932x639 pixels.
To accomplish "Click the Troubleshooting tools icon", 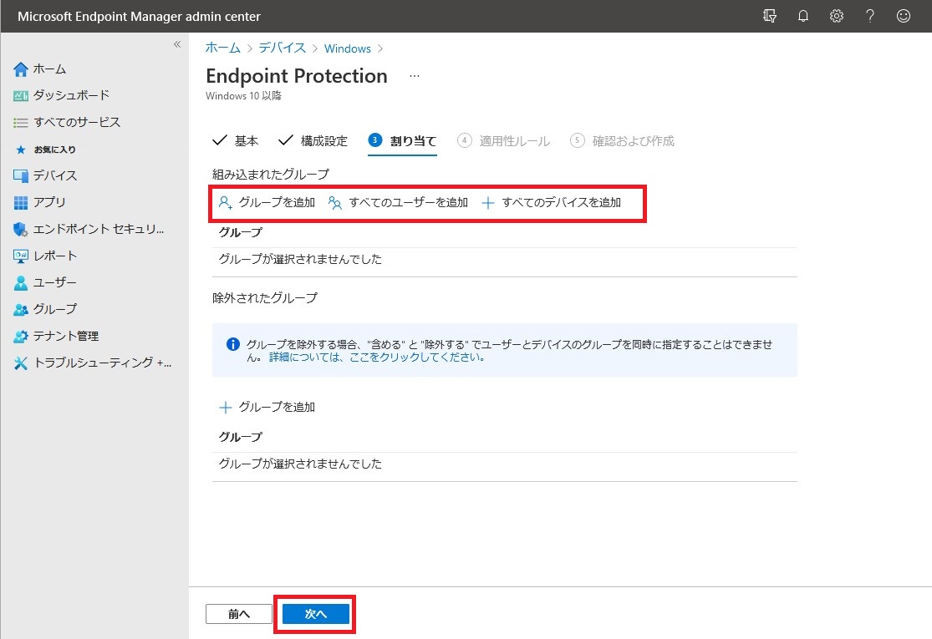I will [x=21, y=363].
